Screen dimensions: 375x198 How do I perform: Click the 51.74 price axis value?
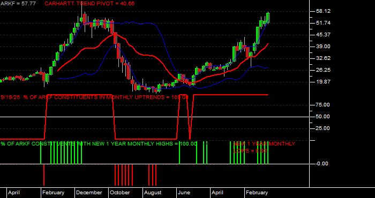(x=323, y=23)
